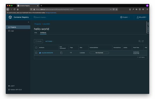Follow the wlun001 breadcrumb link
The image size is (155, 99).
[x=46, y=24]
